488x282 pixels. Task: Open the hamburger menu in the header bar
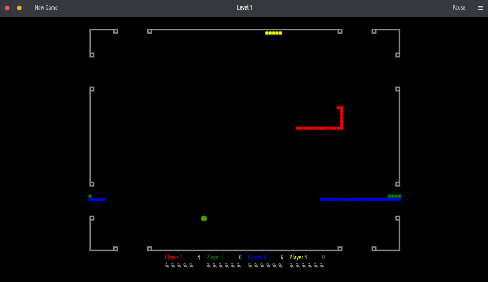pos(480,8)
